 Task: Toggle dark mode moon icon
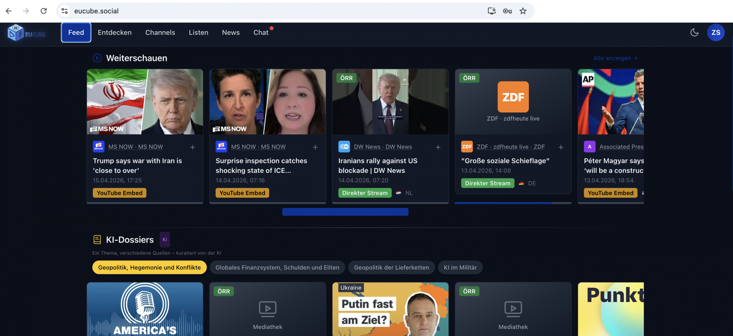[x=694, y=32]
